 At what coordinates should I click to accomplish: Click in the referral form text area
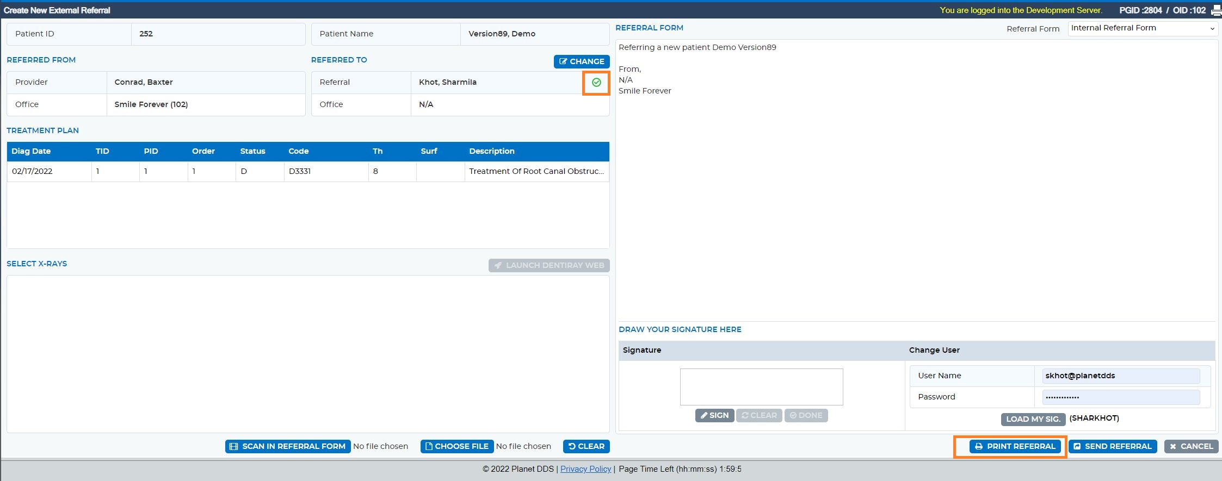coord(917,179)
